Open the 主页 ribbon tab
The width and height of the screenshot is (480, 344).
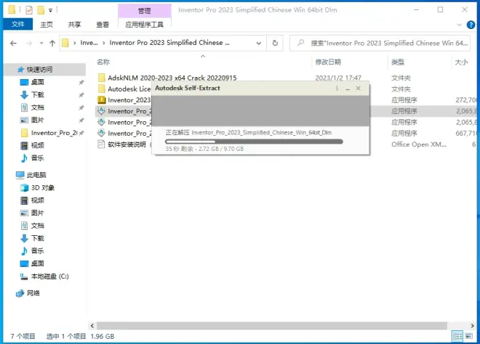tap(47, 25)
